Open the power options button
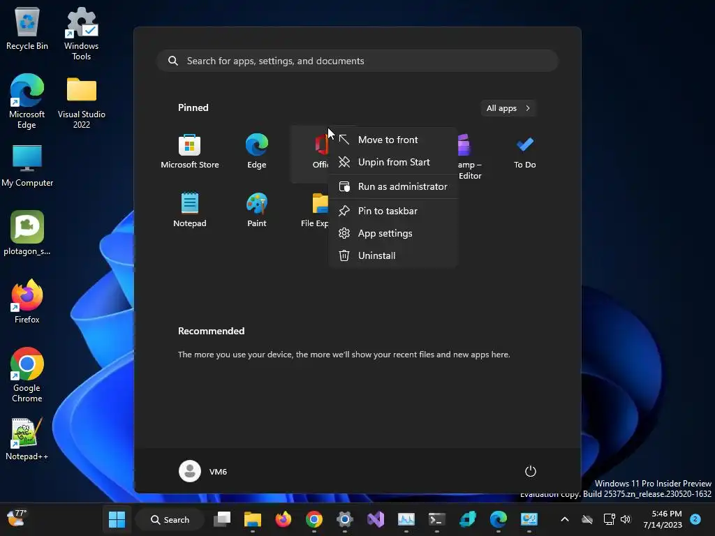 (x=531, y=471)
